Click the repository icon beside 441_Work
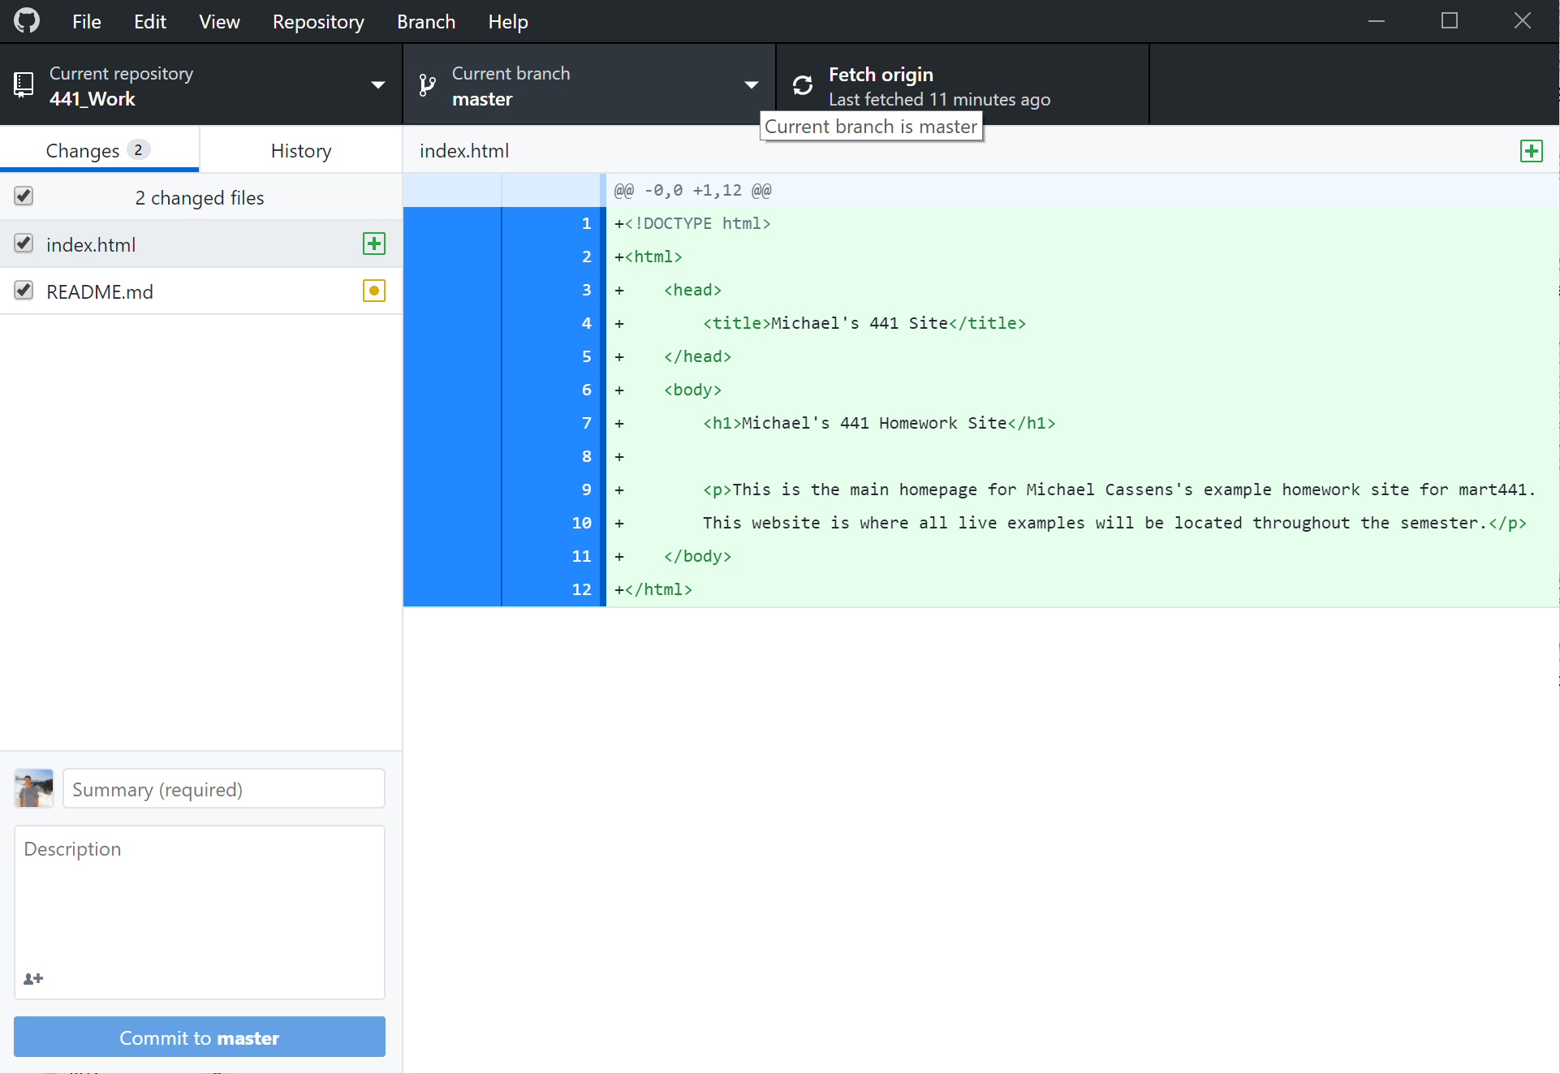Screen dimensions: 1560x1074 (x=24, y=84)
